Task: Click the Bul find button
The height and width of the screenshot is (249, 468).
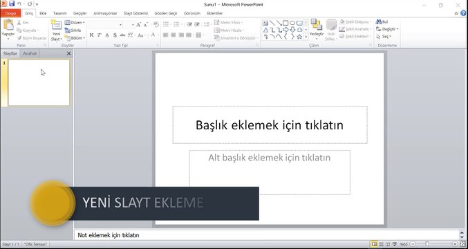Action: click(382, 22)
